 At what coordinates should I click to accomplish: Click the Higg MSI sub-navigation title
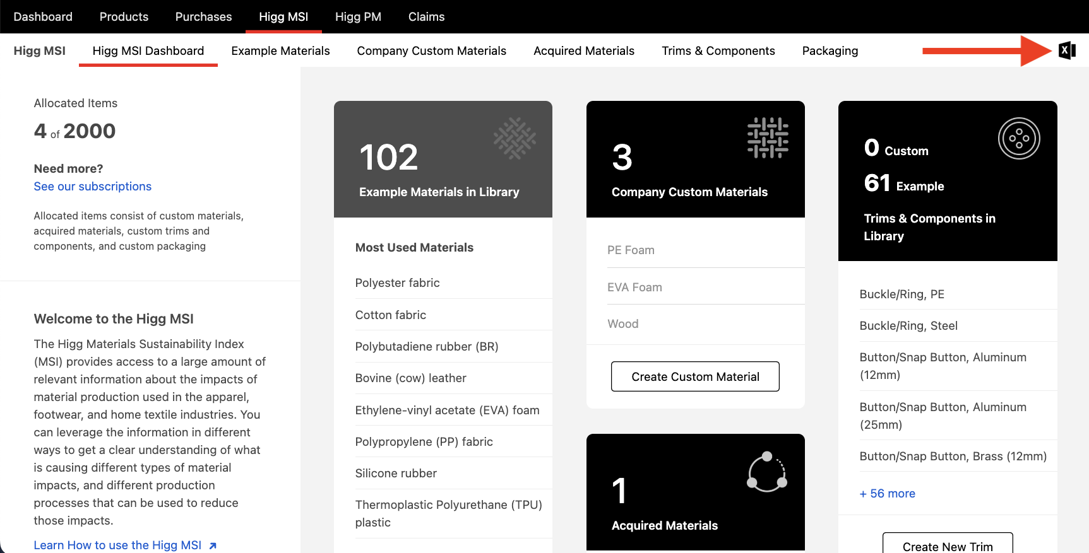pos(40,50)
